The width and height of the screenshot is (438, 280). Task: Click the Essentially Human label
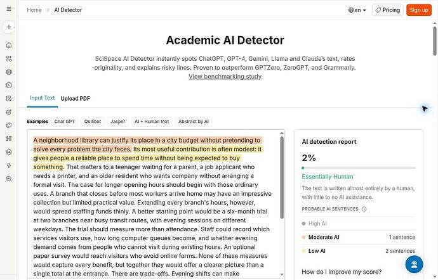pos(328,177)
